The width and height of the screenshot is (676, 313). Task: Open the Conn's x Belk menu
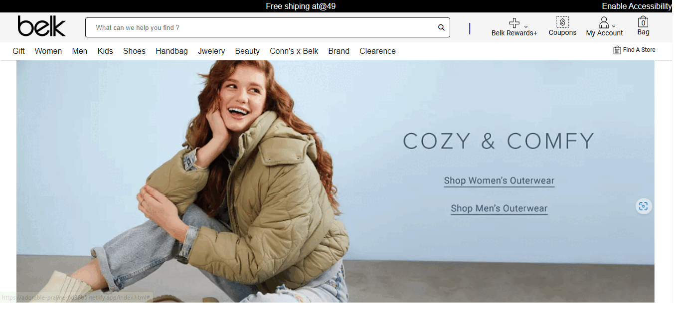(x=294, y=51)
